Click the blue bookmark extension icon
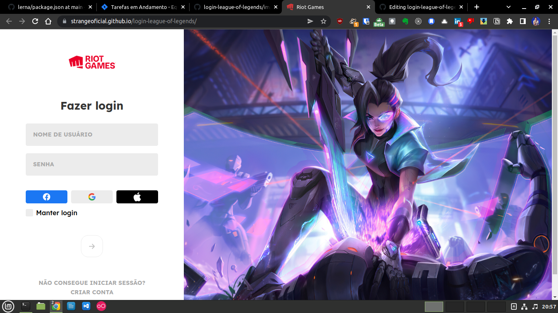 (x=431, y=21)
